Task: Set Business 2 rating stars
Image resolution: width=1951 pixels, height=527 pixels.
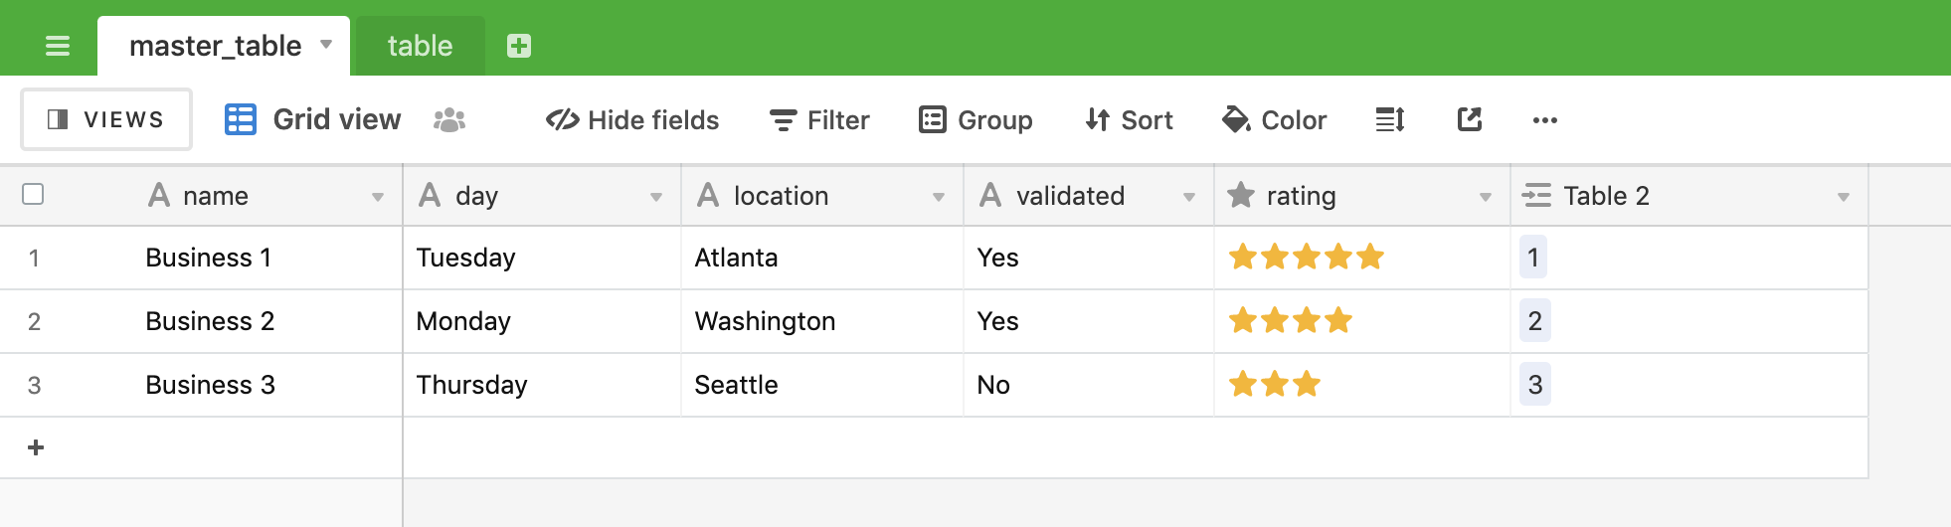Action: pos(1291,321)
